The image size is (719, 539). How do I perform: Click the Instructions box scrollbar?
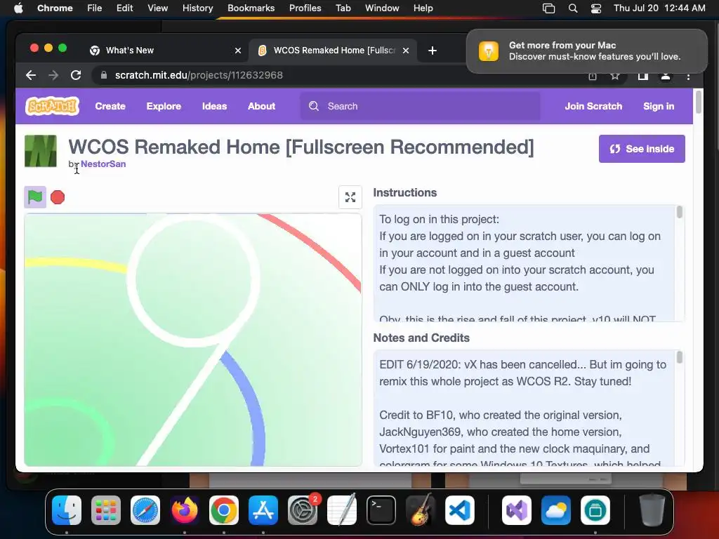680,212
